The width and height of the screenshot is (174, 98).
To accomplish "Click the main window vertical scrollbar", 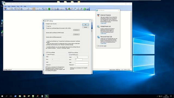I will coord(131,40).
